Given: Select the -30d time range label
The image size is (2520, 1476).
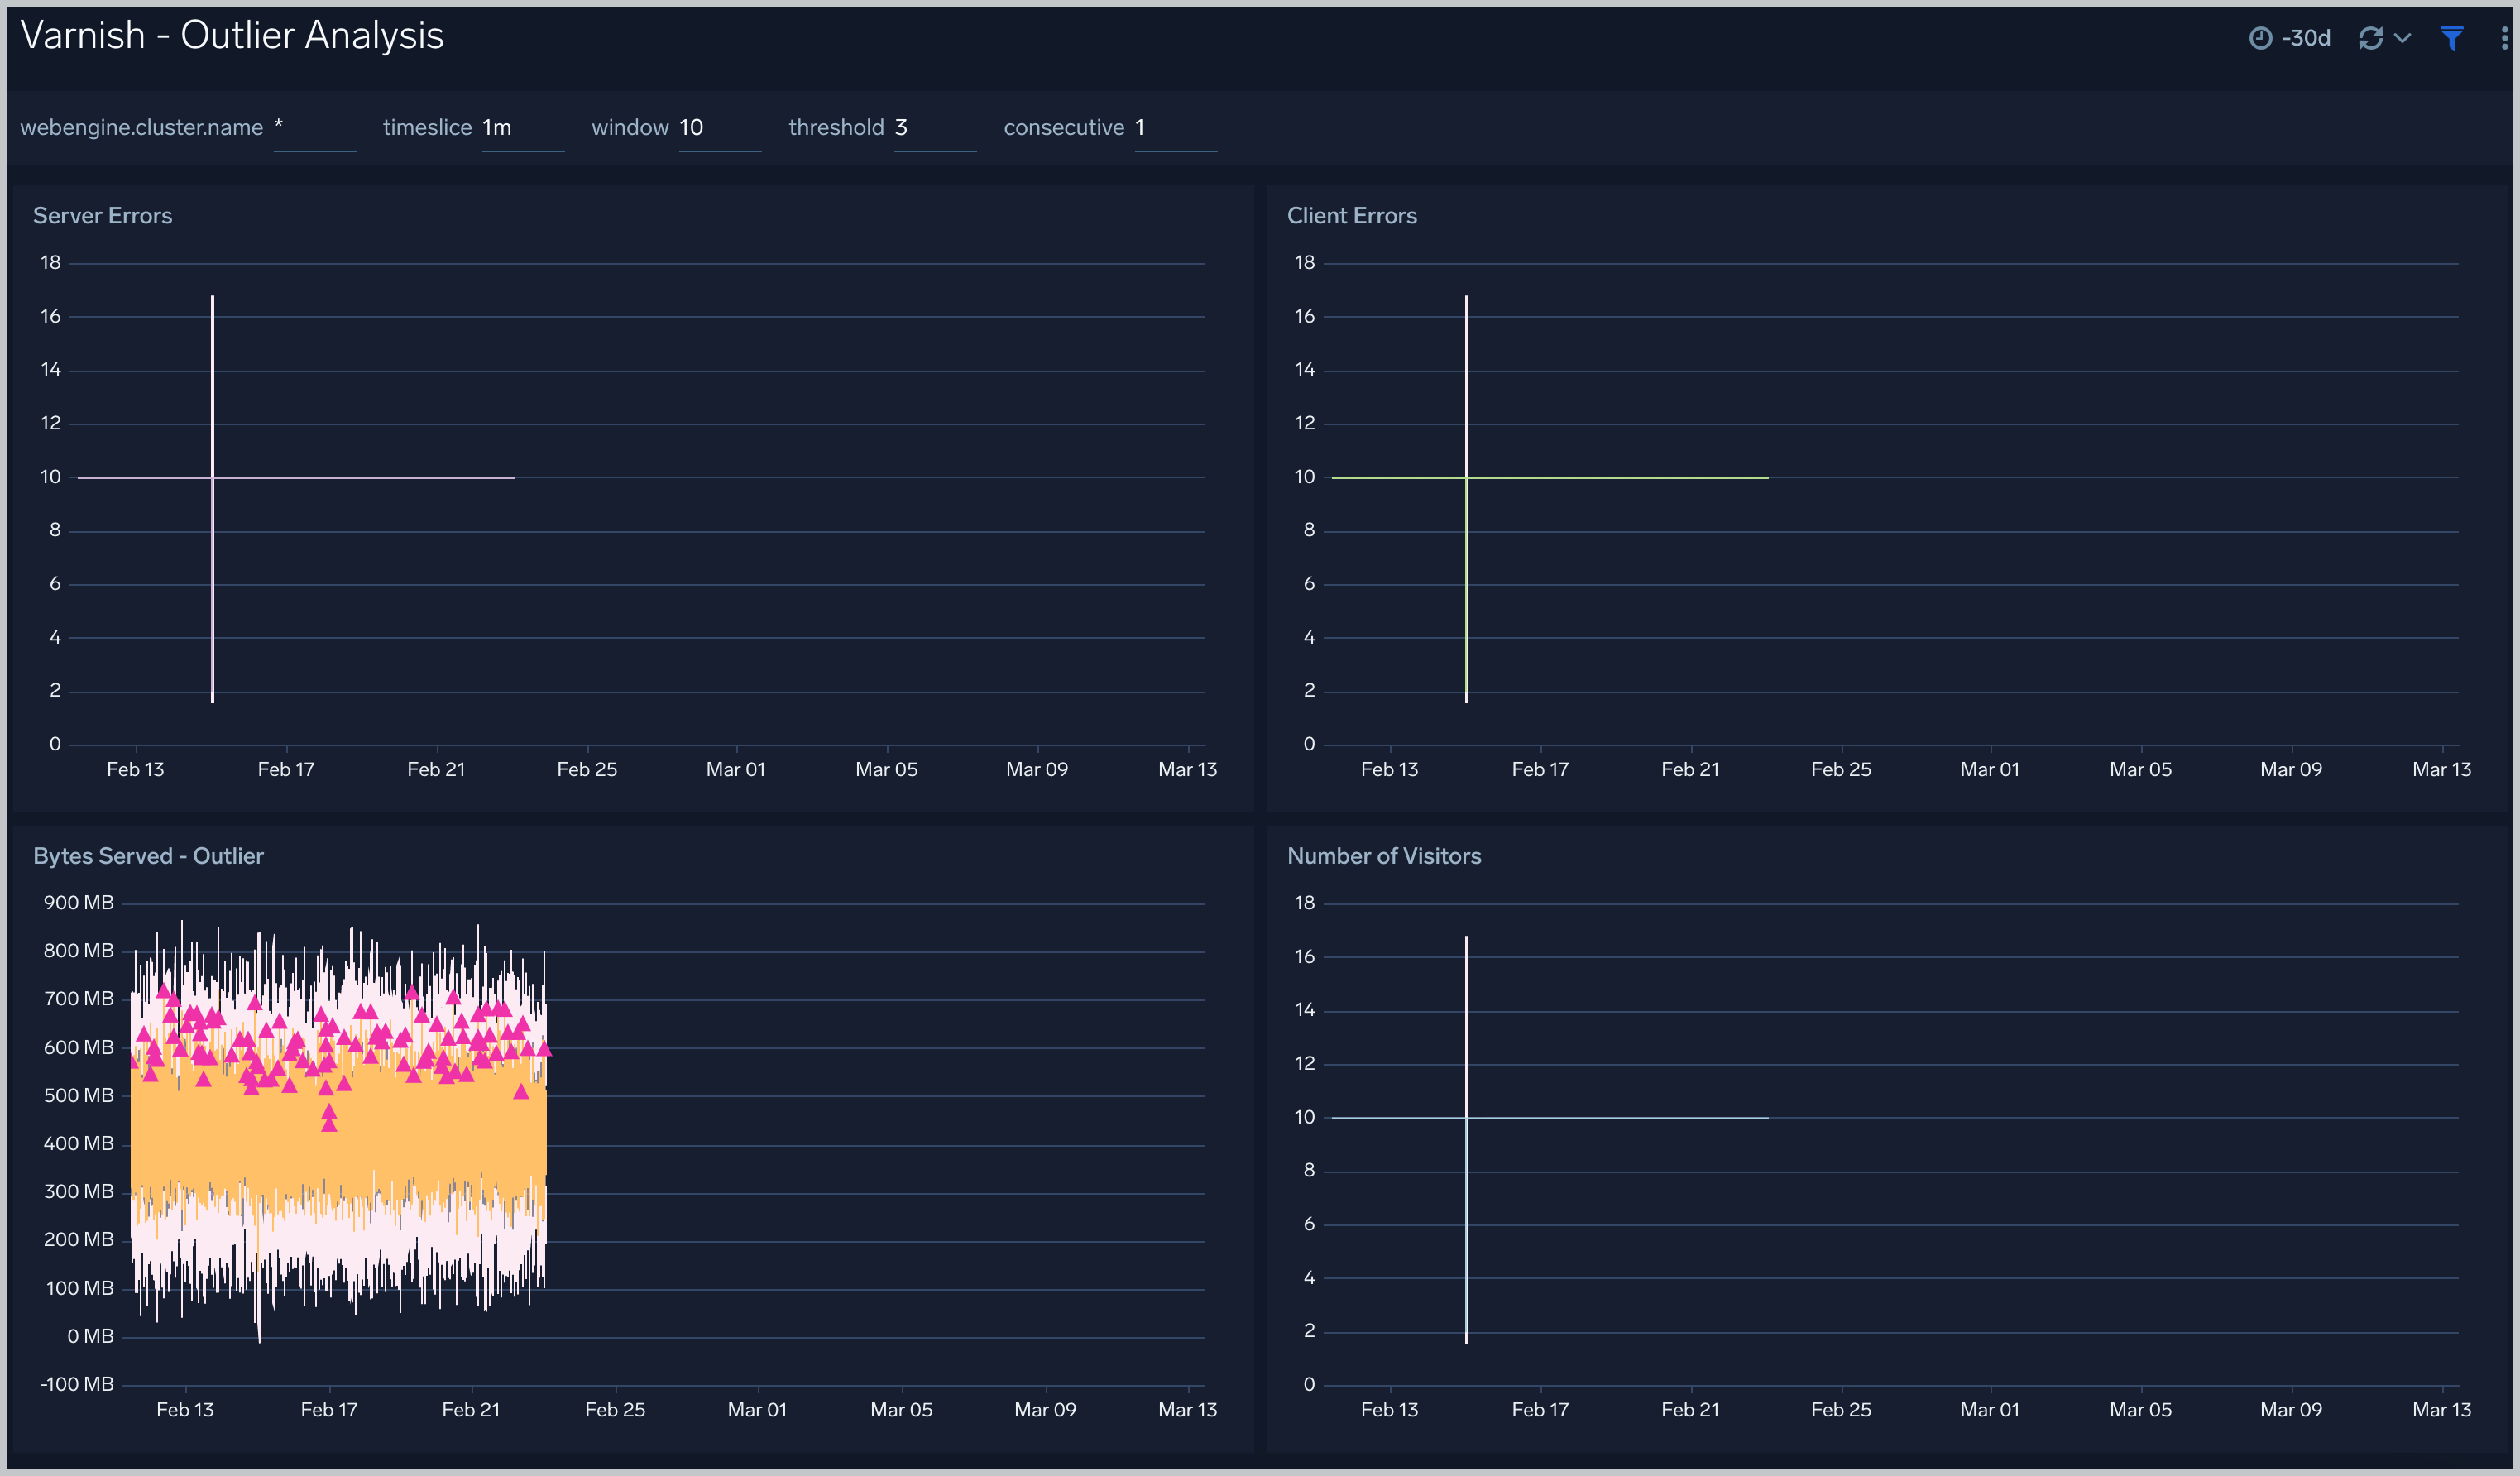Looking at the screenshot, I should 2306,37.
